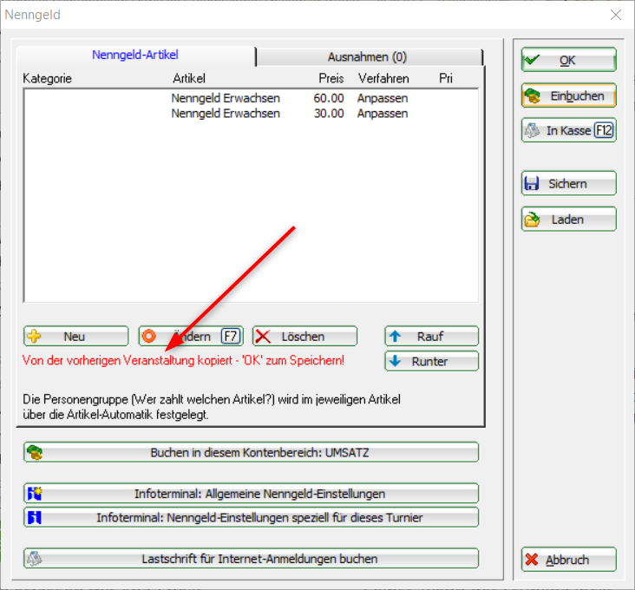Click the cash register icon on In Kasse

coord(532,130)
